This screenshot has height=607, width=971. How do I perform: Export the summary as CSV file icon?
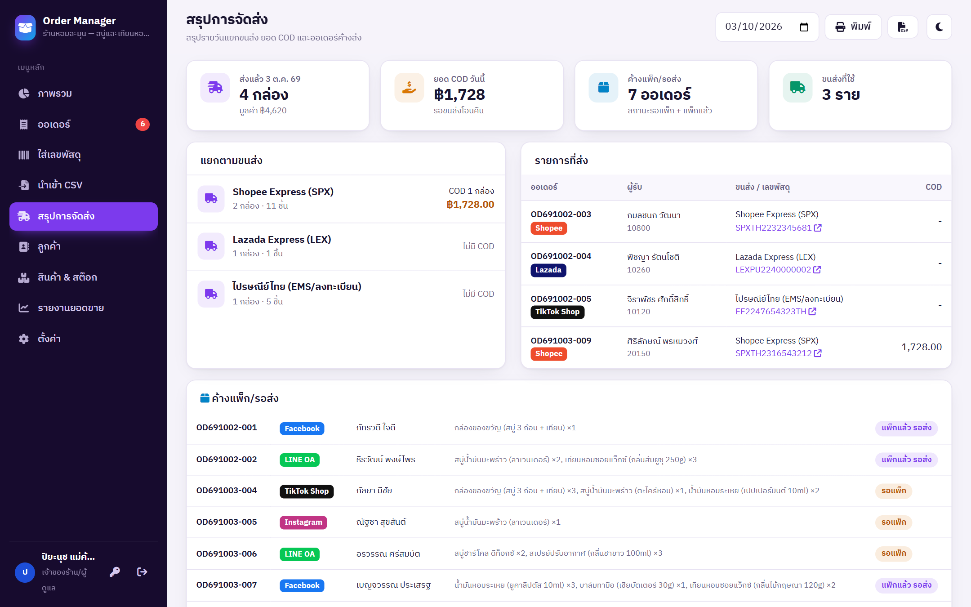pos(903,27)
